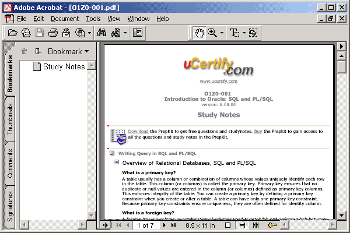Select Single Page layout
This screenshot has width=350, height=233.
pyautogui.click(x=228, y=225)
